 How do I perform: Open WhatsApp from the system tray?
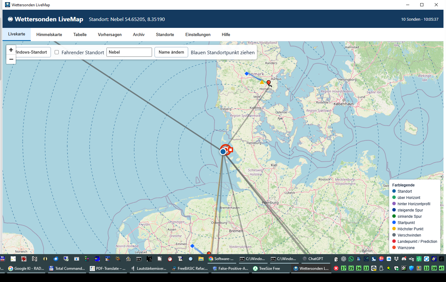point(351,259)
